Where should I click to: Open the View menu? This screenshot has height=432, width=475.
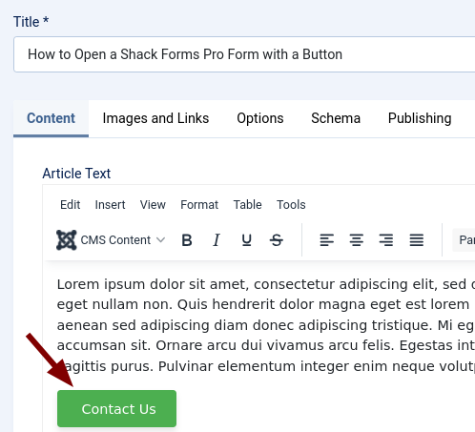click(x=153, y=205)
